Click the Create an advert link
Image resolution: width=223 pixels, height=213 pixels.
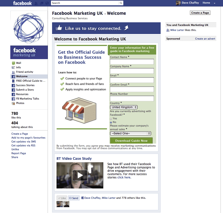coord(205,39)
